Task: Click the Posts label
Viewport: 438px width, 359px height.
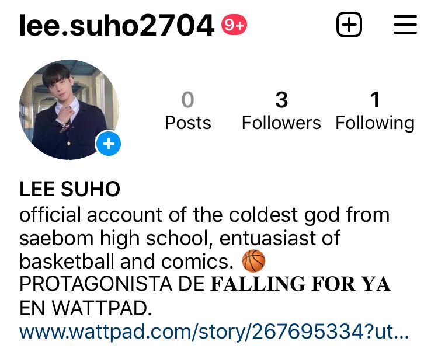Action: (188, 123)
